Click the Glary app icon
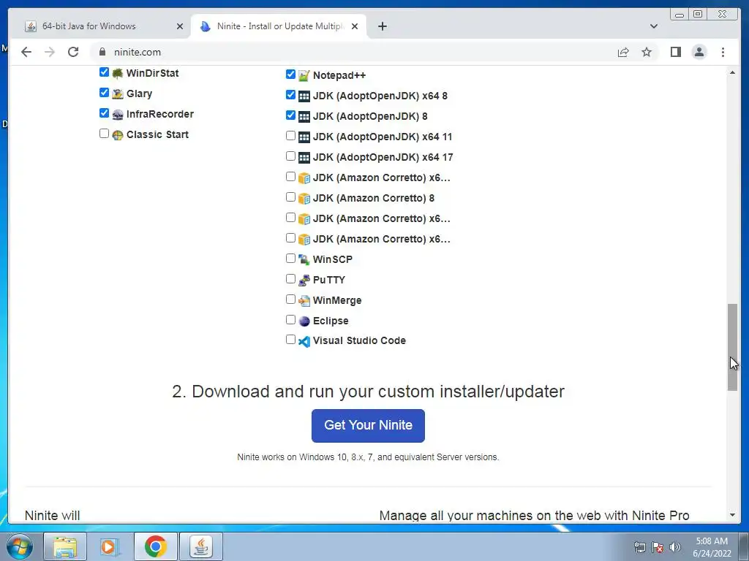 click(118, 94)
